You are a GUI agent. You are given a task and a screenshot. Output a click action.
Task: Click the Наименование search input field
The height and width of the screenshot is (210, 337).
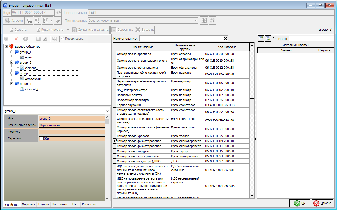[x=181, y=39]
